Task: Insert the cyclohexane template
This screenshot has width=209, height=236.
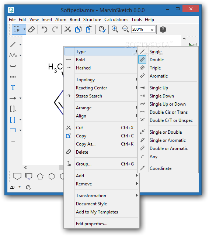Action: pyautogui.click(x=52, y=176)
